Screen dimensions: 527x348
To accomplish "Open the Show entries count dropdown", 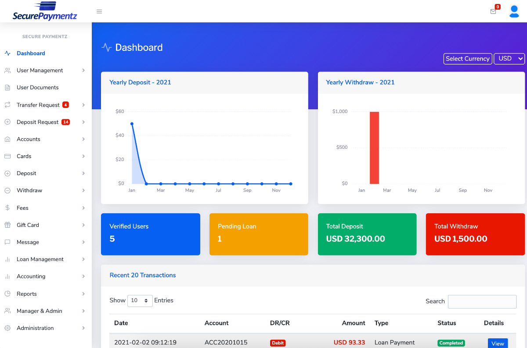I will (x=140, y=301).
